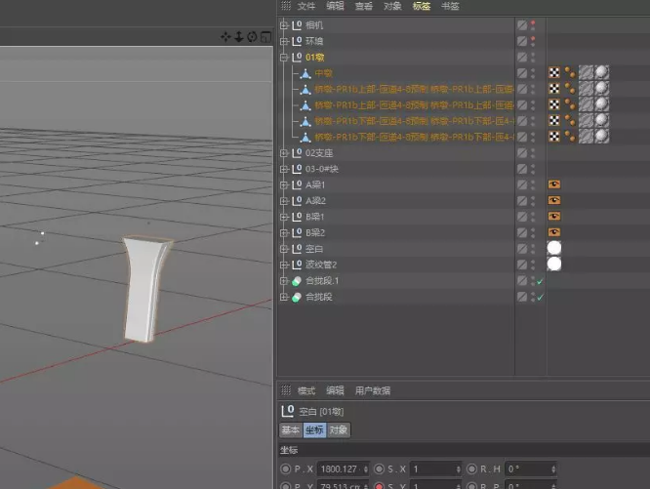Click the attribute manager grip handle icon
650x489 pixels.
pyautogui.click(x=286, y=390)
